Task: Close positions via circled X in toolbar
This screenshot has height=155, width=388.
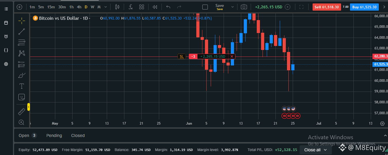Action: 288,7
